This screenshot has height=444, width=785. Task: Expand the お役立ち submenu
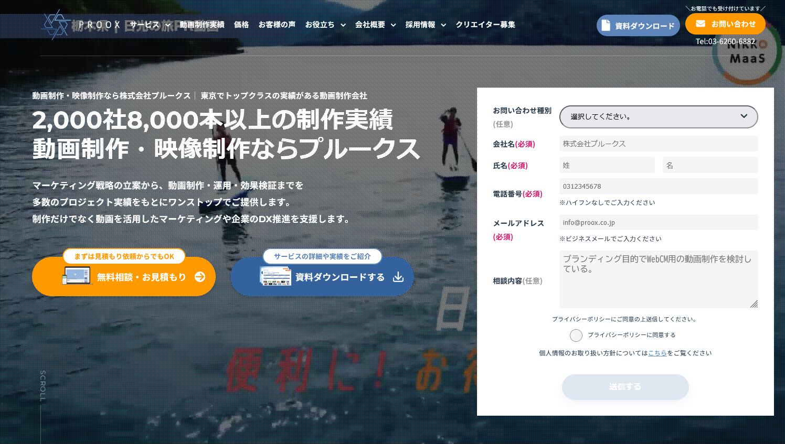click(343, 25)
